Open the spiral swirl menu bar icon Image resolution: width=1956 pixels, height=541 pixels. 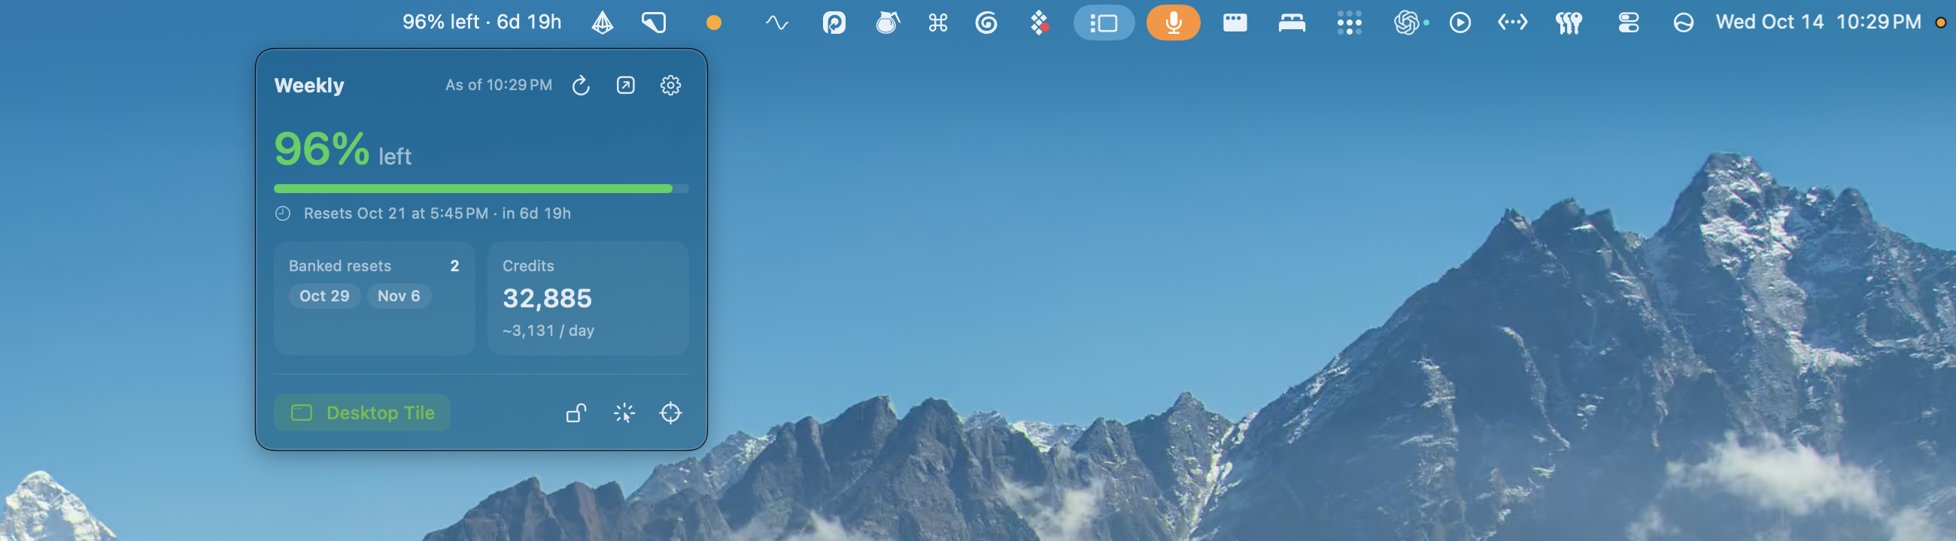coord(986,23)
